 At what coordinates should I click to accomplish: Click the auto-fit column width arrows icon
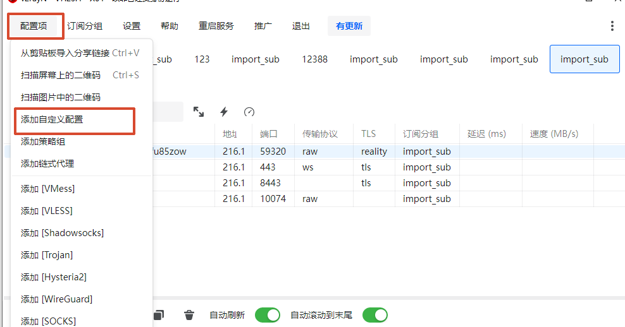point(199,112)
